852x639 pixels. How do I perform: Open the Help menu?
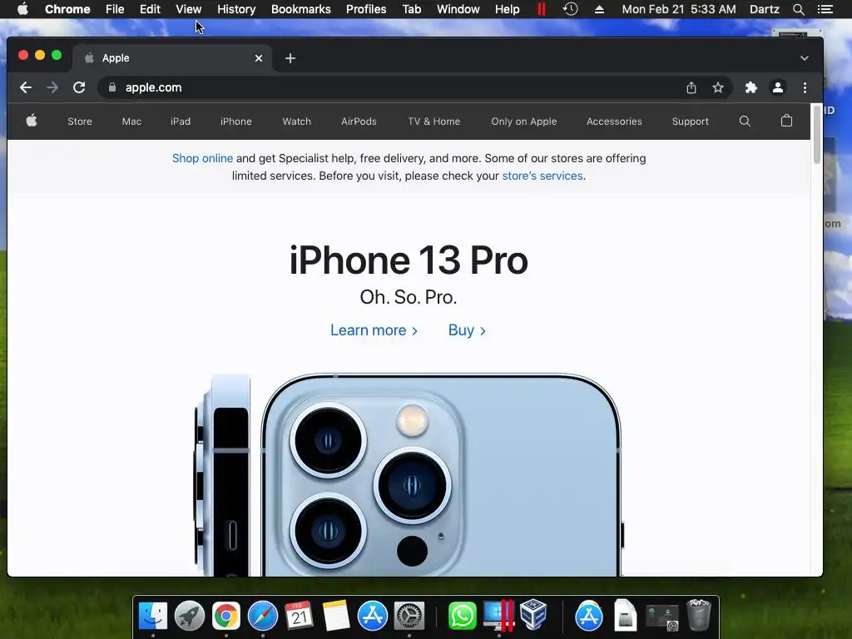[507, 9]
